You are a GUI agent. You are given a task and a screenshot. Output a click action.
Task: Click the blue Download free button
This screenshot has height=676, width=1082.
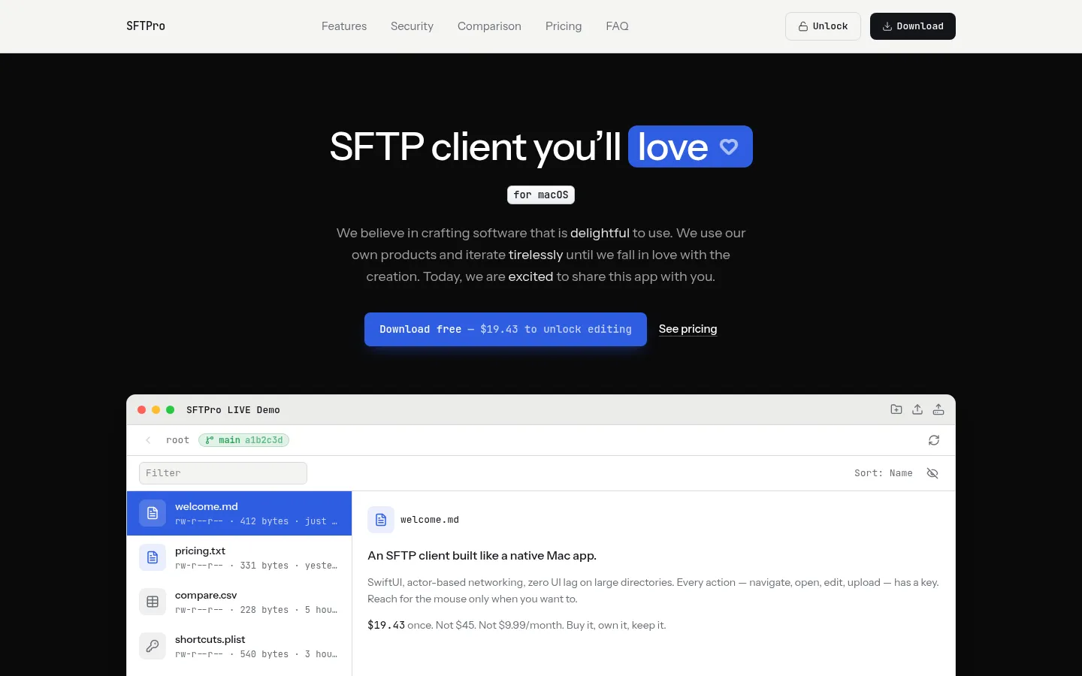(506, 329)
